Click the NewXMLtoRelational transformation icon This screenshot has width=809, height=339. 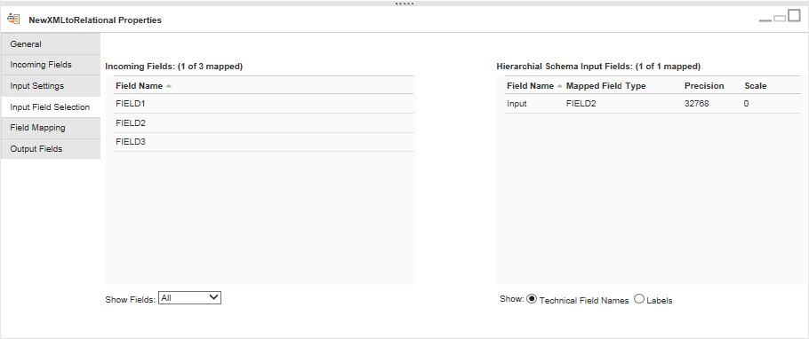[x=13, y=20]
